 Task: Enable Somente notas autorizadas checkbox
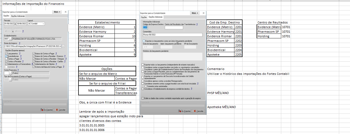coord(146,86)
